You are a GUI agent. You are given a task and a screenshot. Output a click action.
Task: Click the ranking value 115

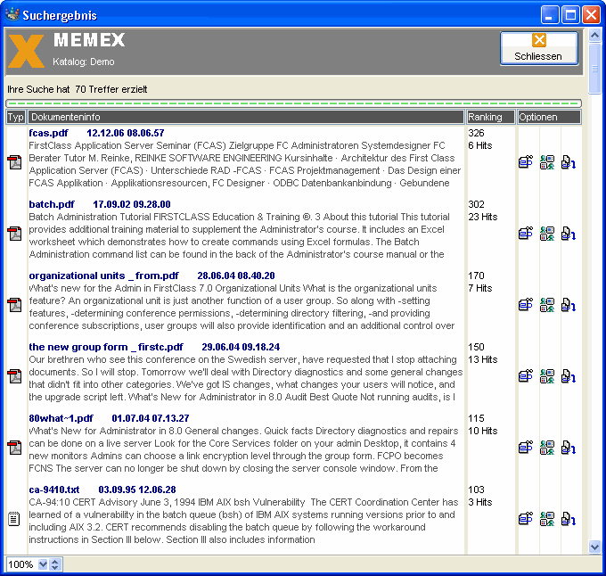click(x=476, y=418)
